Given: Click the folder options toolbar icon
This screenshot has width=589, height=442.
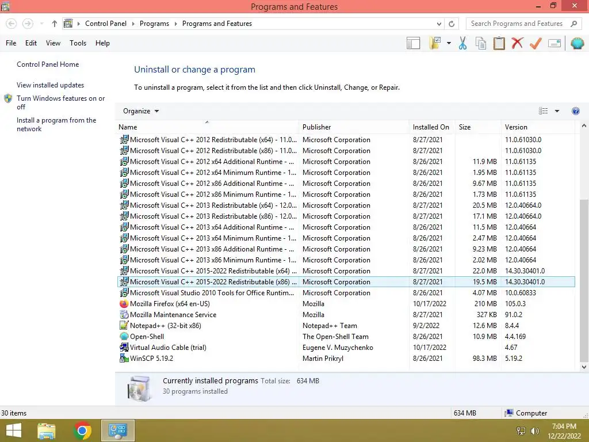Looking at the screenshot, I should (x=435, y=43).
